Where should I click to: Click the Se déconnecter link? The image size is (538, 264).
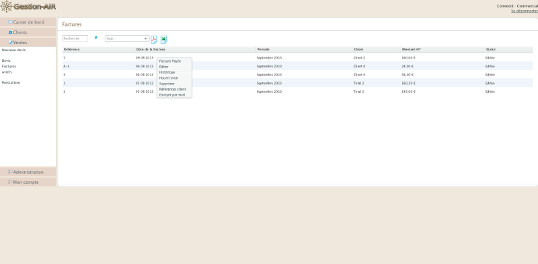pyautogui.click(x=525, y=11)
